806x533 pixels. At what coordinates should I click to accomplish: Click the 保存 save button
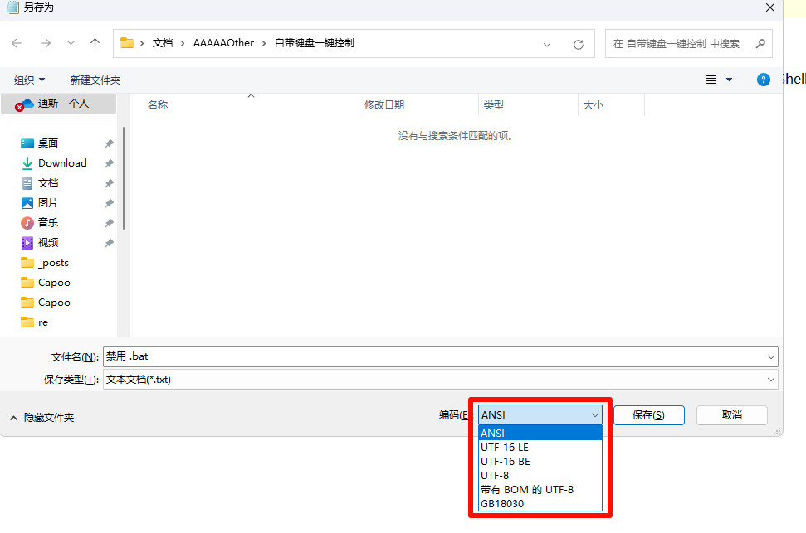(x=647, y=415)
